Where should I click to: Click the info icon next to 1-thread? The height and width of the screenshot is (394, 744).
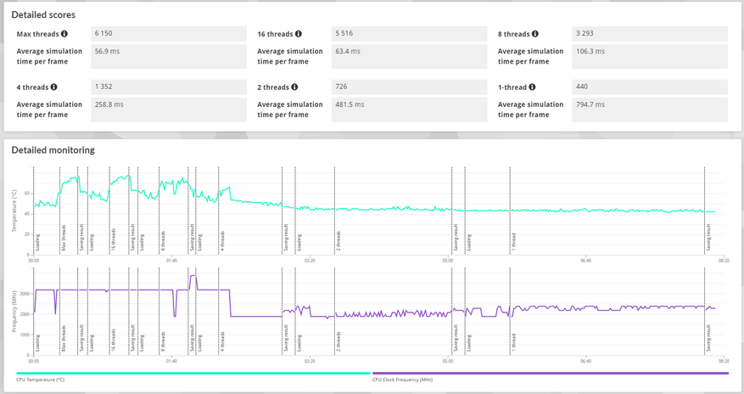(x=532, y=87)
